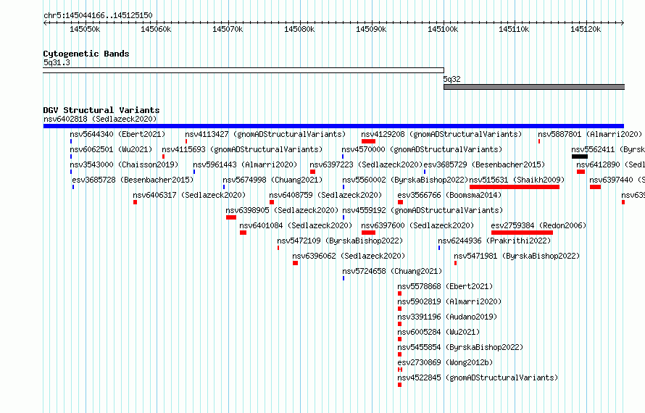Select the red marker under esv2730869

click(400, 370)
